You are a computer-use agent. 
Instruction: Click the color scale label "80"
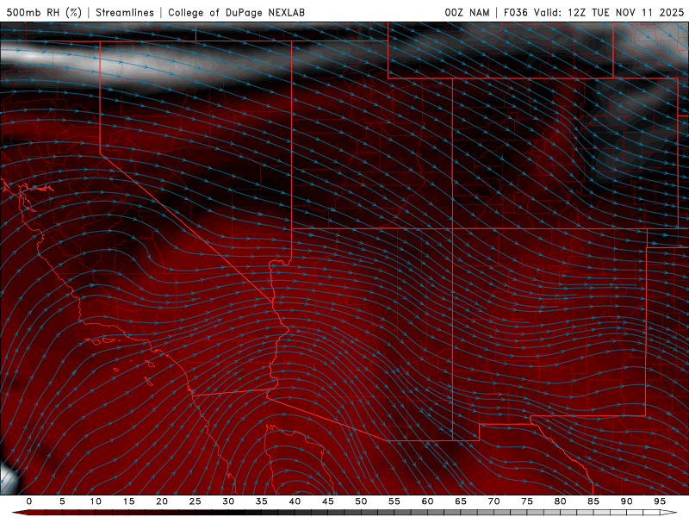tap(560, 501)
